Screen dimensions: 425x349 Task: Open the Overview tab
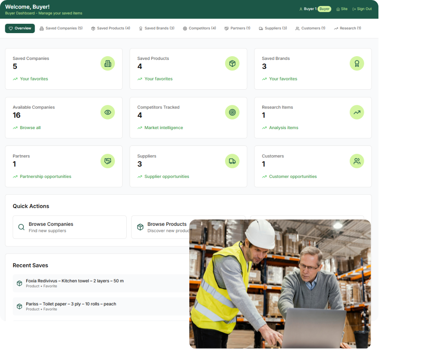20,28
